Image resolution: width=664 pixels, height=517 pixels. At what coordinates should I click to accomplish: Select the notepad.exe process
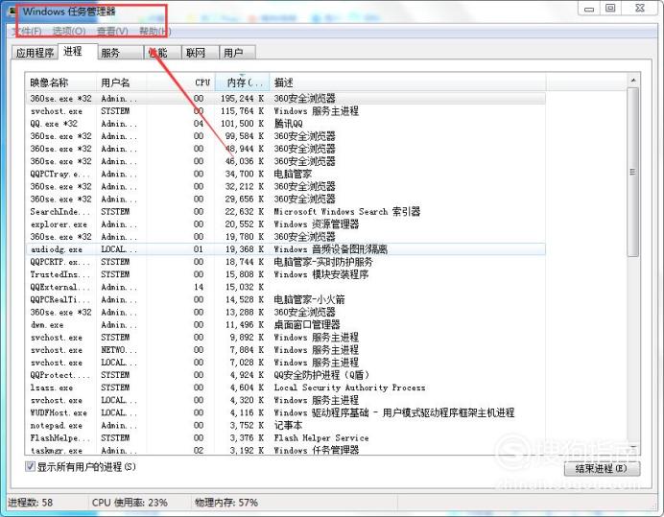[x=286, y=426]
